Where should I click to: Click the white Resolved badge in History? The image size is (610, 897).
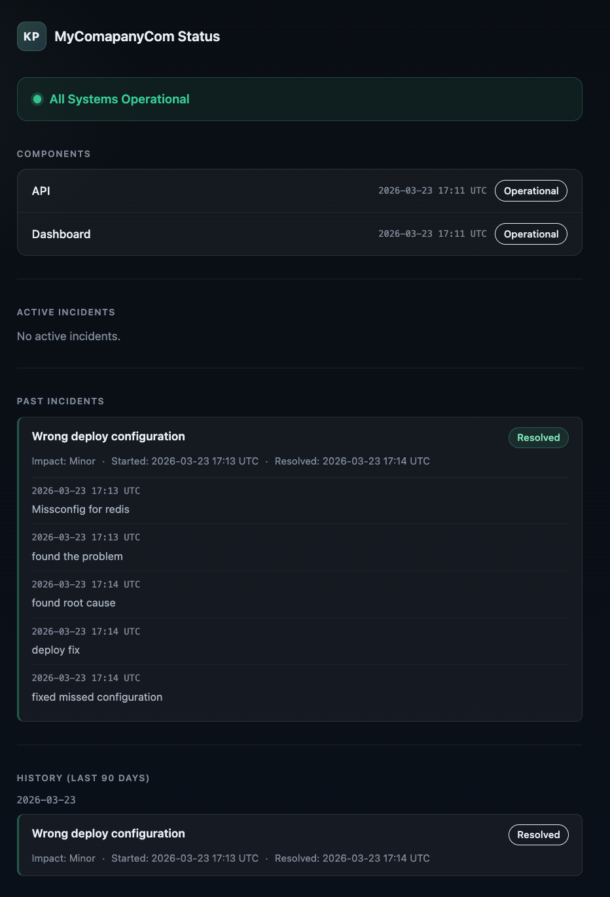pyautogui.click(x=538, y=835)
